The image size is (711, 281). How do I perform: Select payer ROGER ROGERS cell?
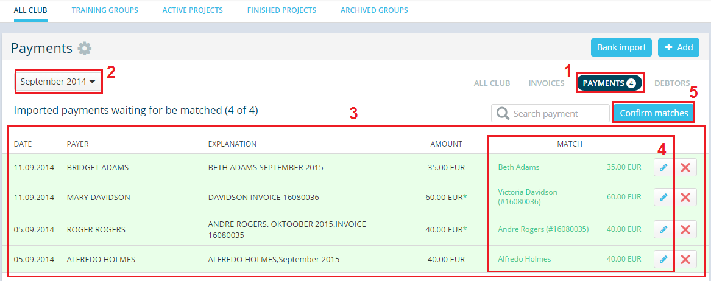point(96,229)
